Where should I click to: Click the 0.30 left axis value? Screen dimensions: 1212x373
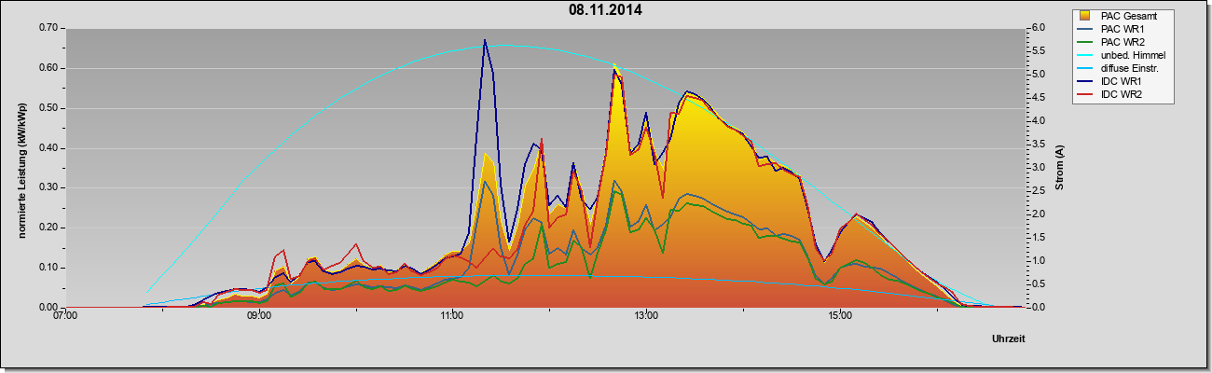[x=48, y=187]
